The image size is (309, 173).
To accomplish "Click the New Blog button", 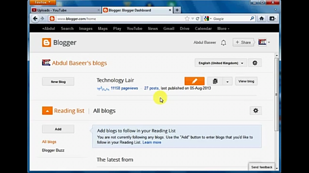I will pos(58,81).
